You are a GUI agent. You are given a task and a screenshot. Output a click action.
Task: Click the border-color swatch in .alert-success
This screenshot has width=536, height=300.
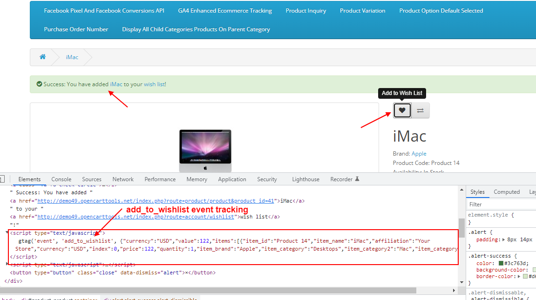pyautogui.click(x=525, y=276)
